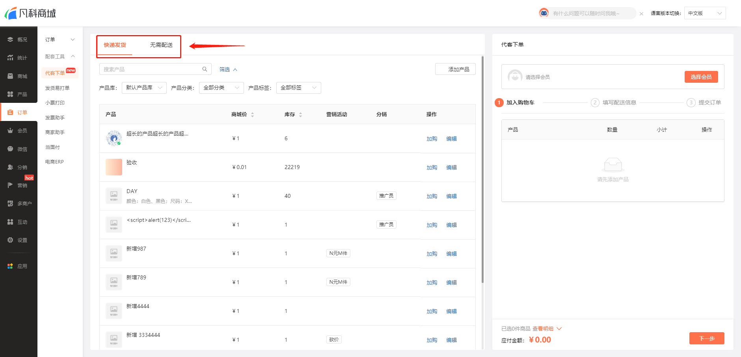
Task: Click 加购 for 新增 3334444 product
Action: pos(432,340)
